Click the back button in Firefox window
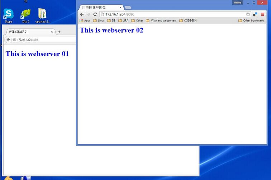This screenshot has height=180, width=271. pyautogui.click(x=8, y=39)
